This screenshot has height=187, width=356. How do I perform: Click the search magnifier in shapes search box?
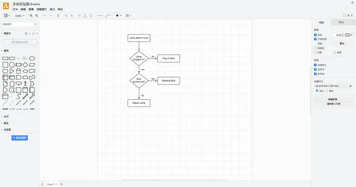point(36,24)
